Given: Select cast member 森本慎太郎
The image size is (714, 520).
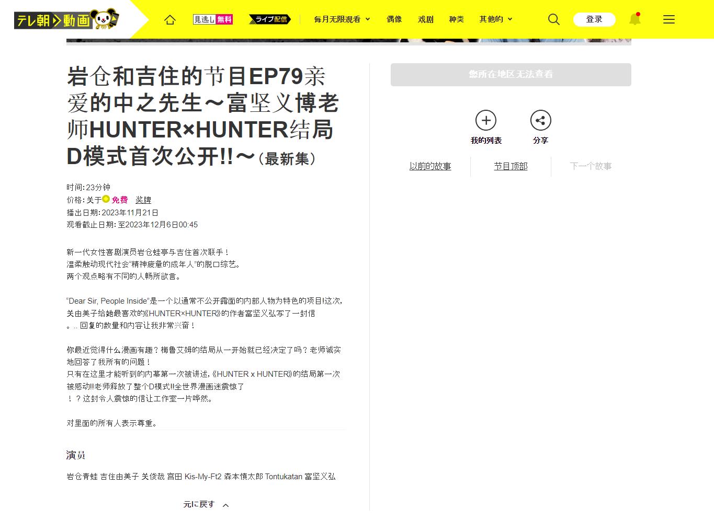Looking at the screenshot, I should point(243,477).
